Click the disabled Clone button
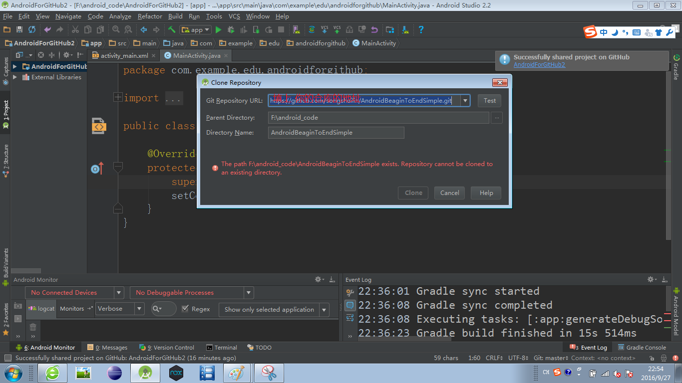Viewport: 682px width, 383px height. tap(413, 193)
